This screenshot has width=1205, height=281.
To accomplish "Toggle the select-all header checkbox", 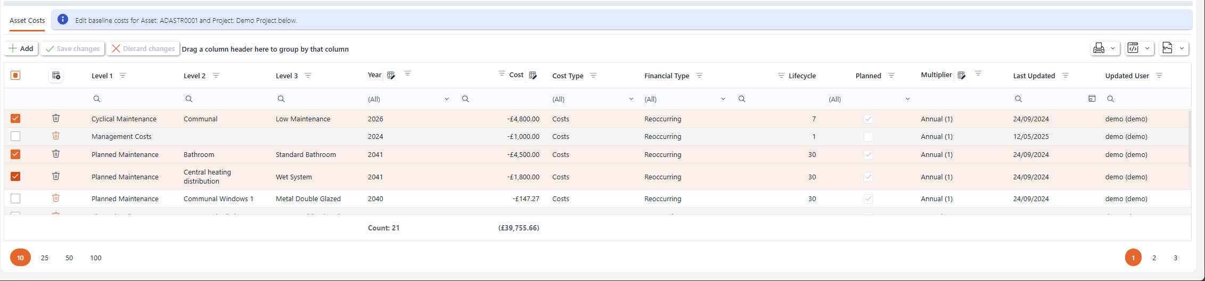I will point(15,76).
